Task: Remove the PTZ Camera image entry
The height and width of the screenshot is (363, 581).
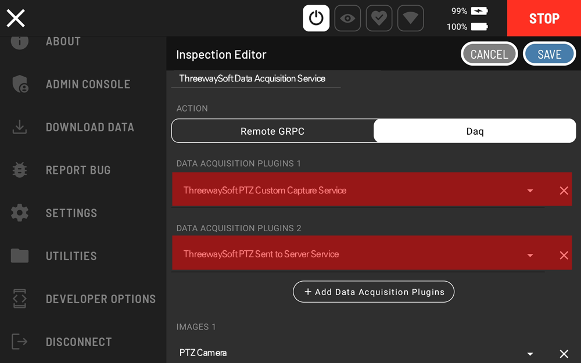Action: coord(564,354)
